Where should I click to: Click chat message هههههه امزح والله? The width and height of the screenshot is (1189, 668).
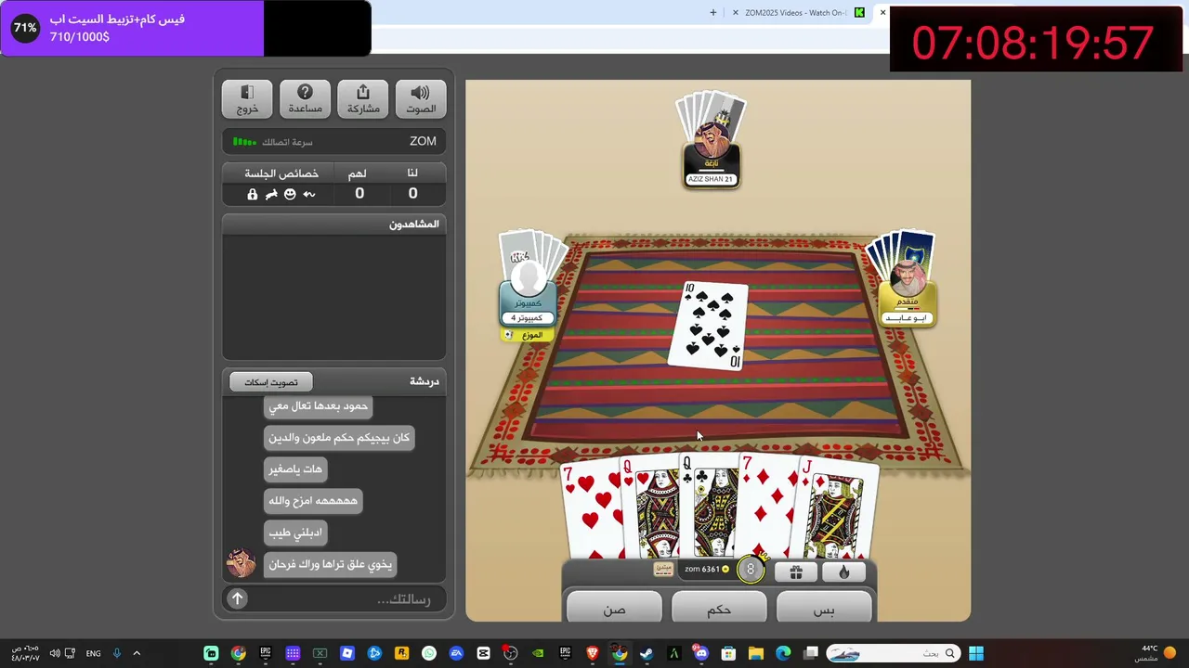pos(313,501)
